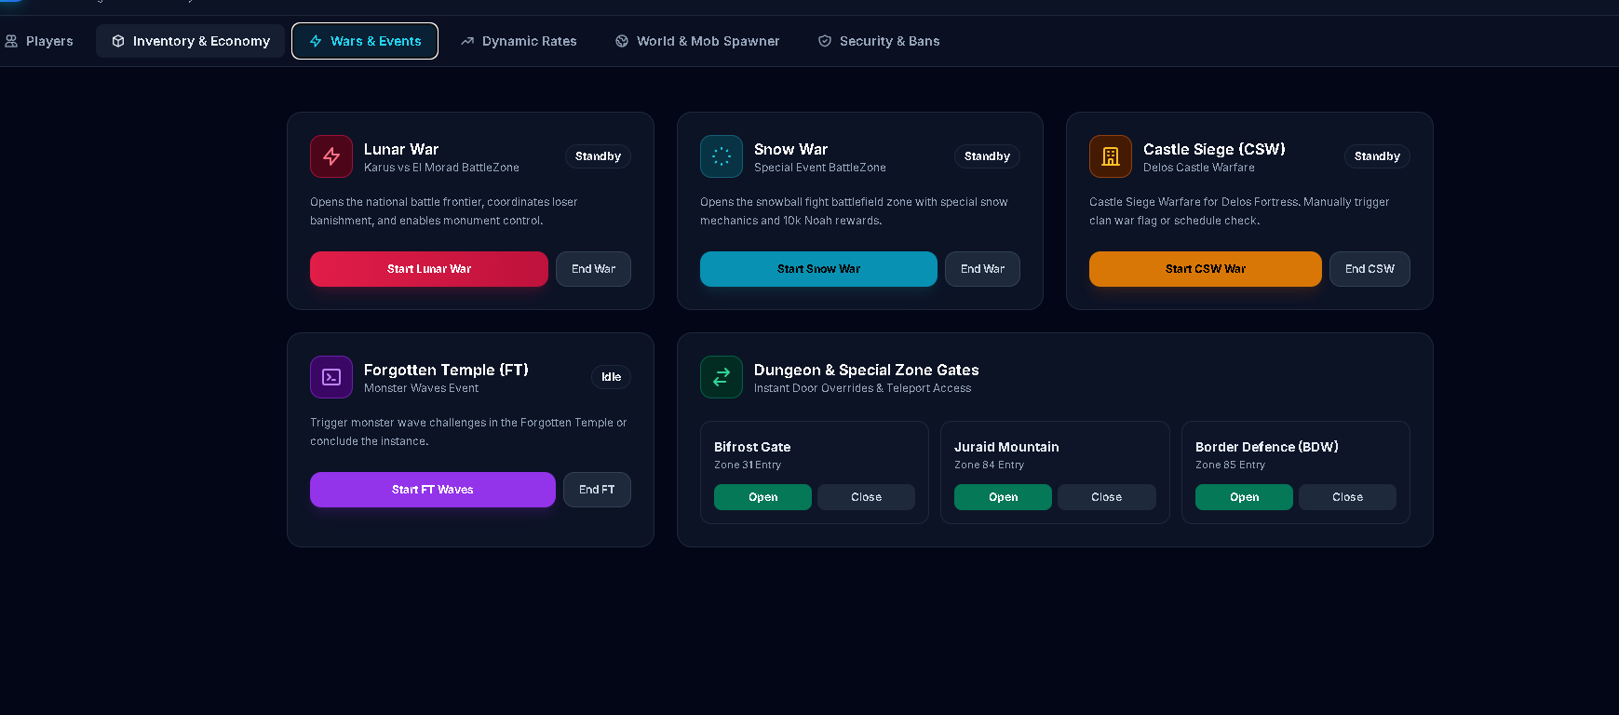Click End War in the Snow War card

point(982,269)
